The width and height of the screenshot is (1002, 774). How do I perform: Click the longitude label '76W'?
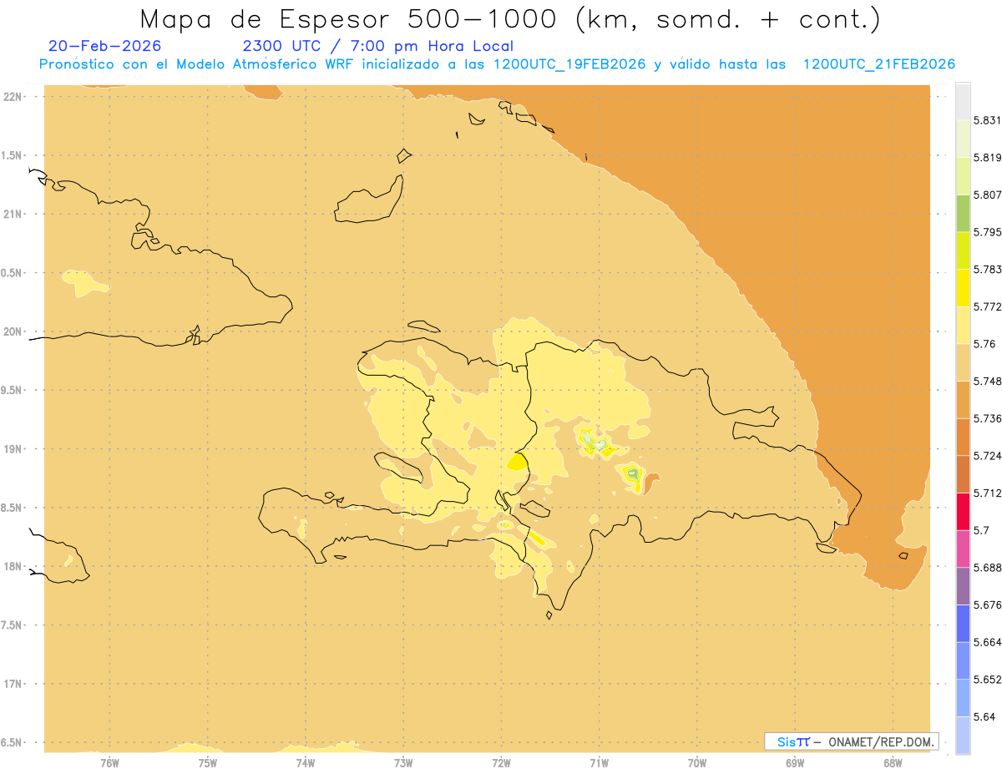[109, 762]
